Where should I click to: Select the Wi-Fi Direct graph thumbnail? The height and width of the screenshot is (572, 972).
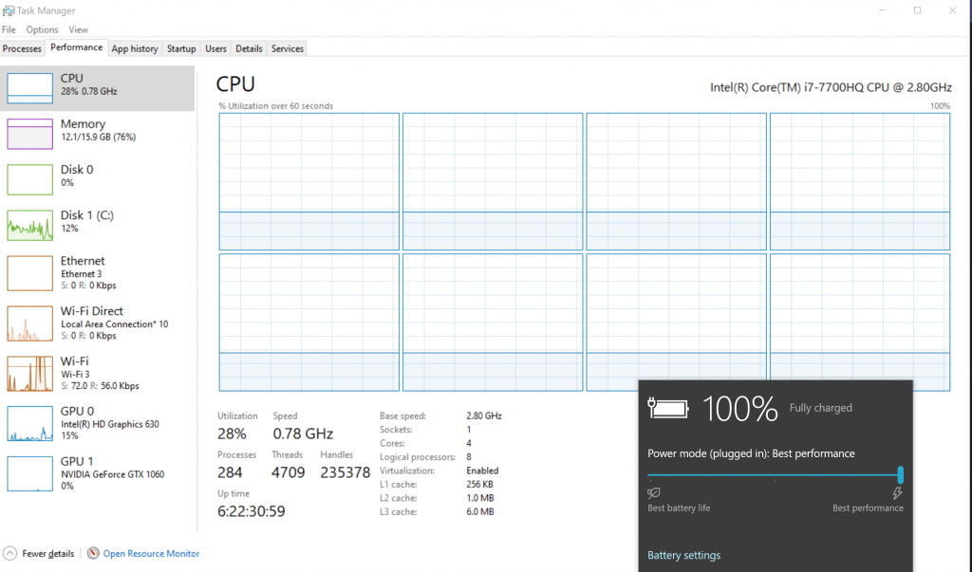pos(29,323)
